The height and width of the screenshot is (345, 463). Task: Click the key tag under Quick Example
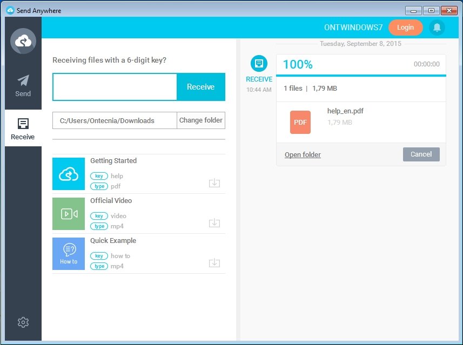pos(99,256)
